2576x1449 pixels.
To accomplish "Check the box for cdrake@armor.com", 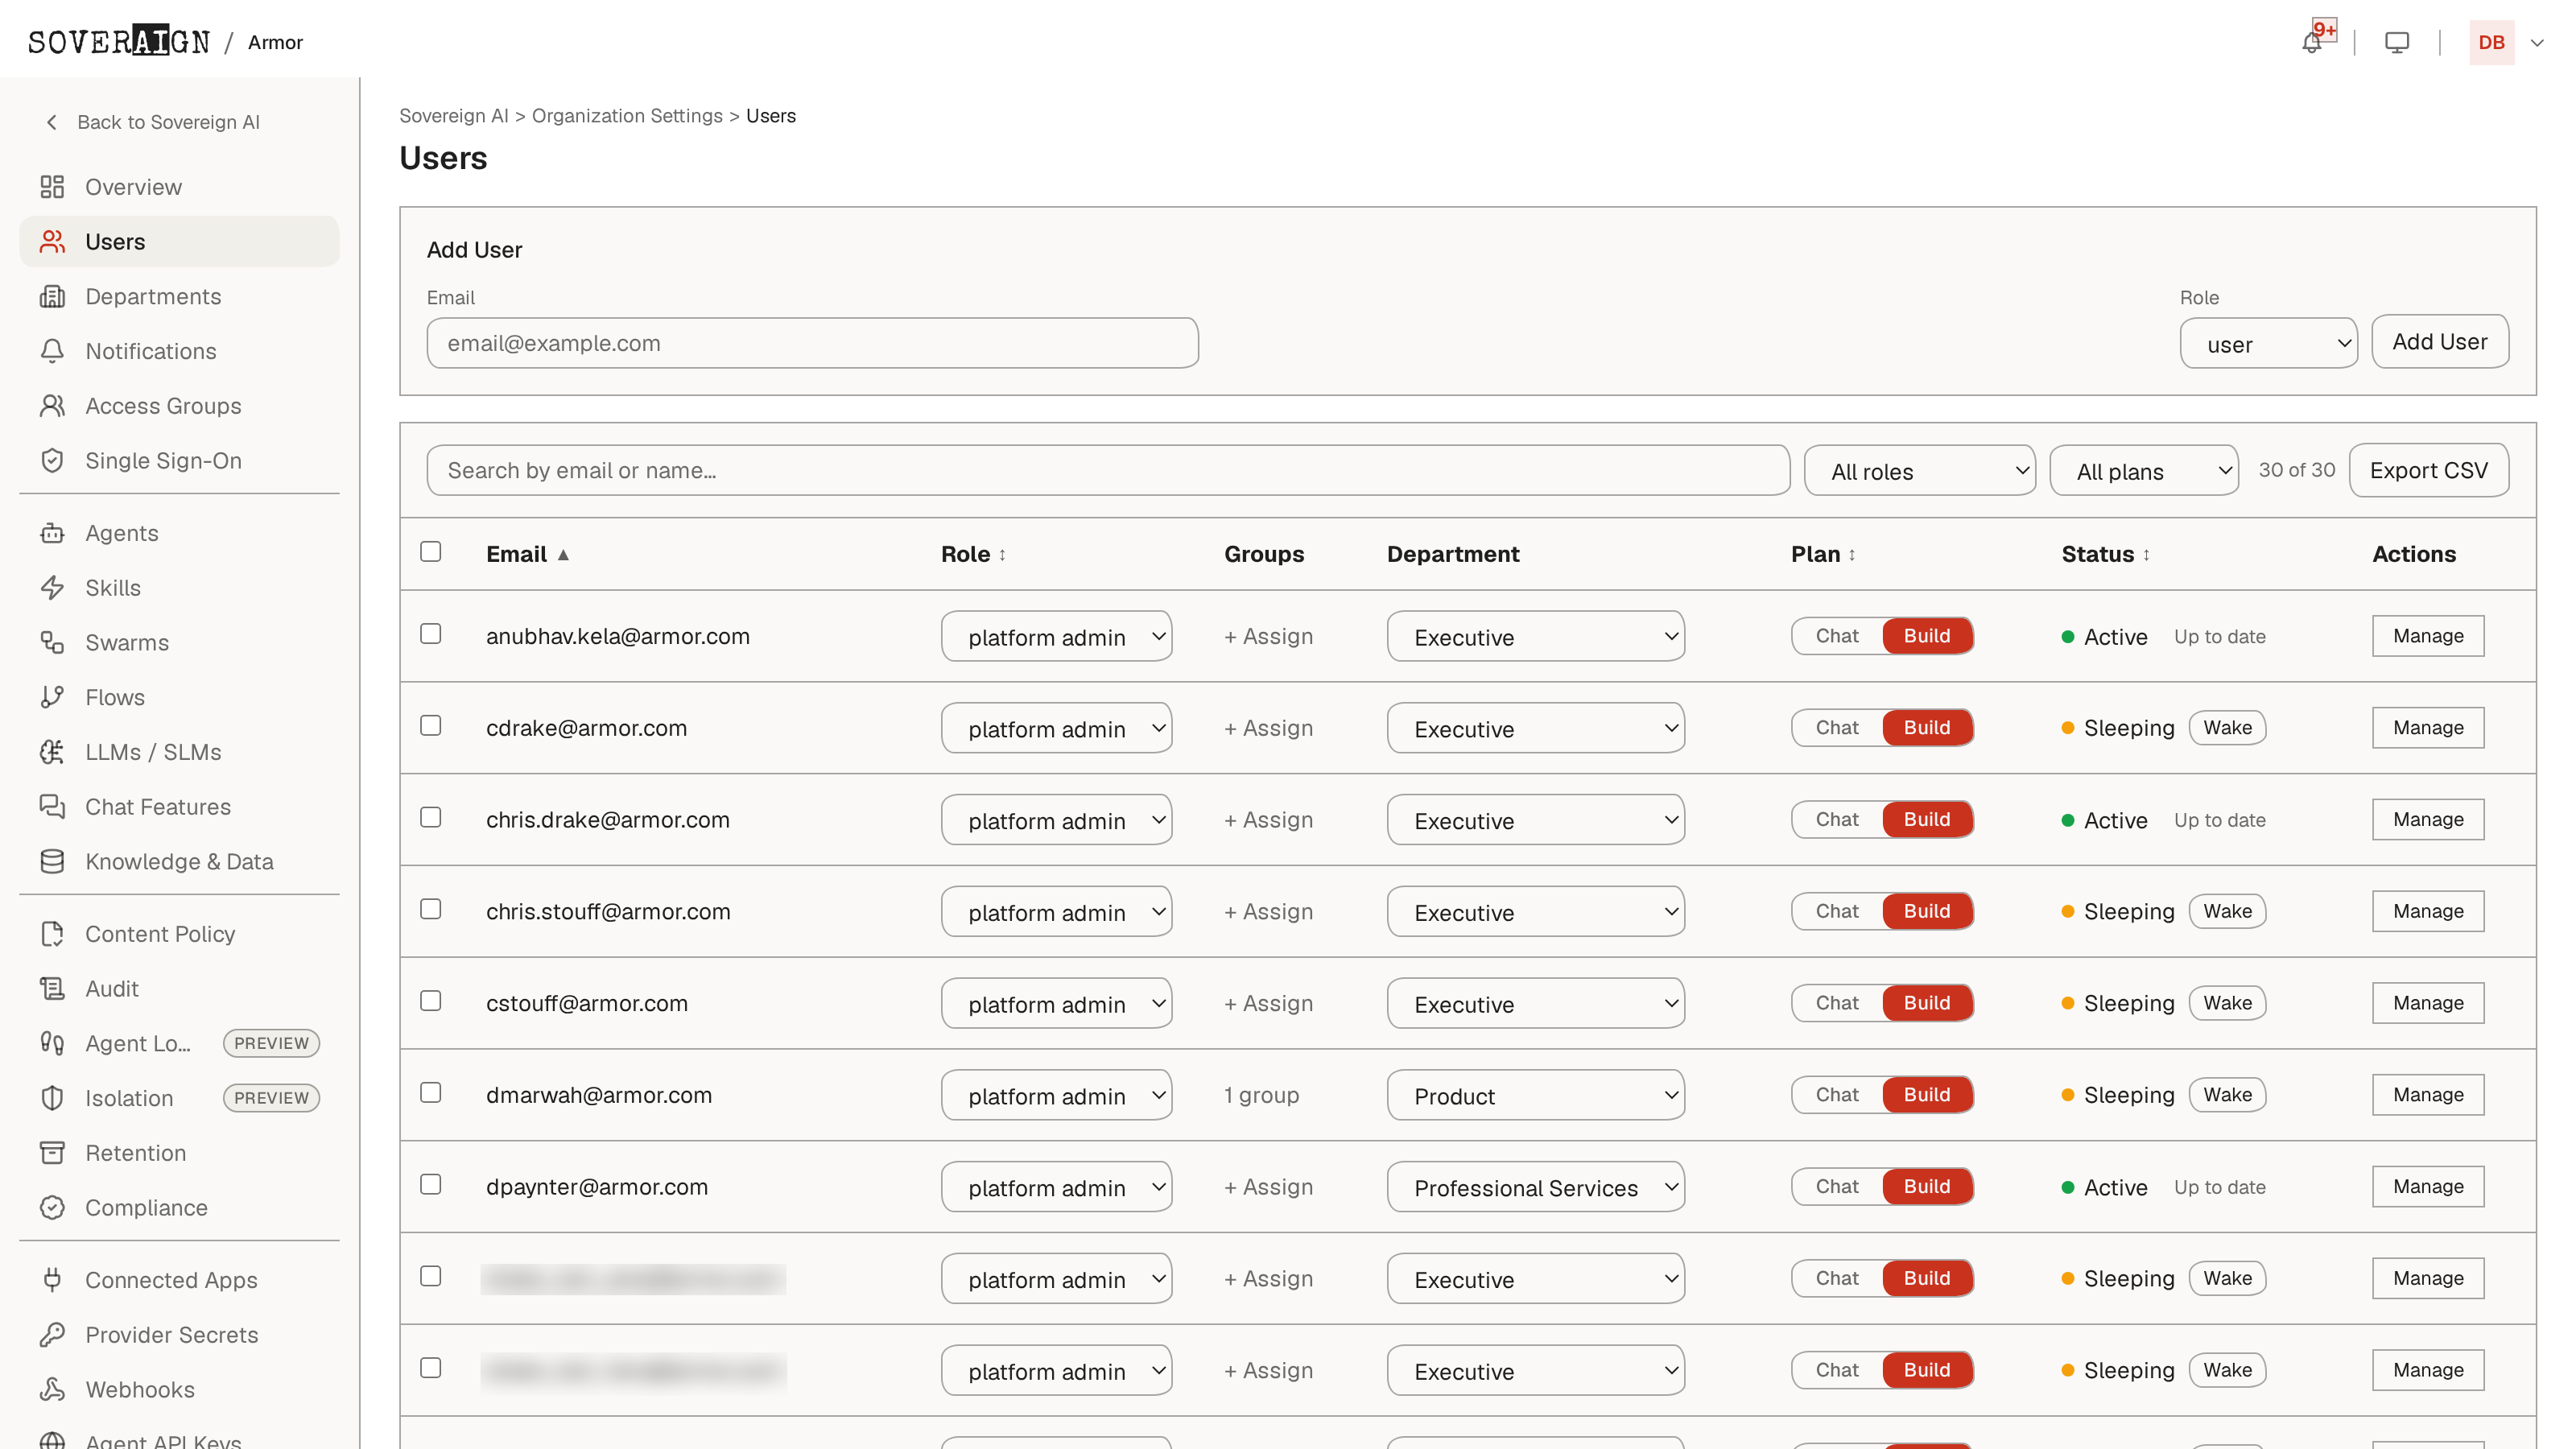I will (x=431, y=726).
